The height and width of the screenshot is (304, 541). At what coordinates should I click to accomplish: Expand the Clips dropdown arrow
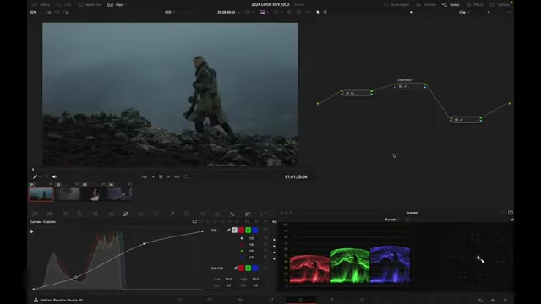125,5
